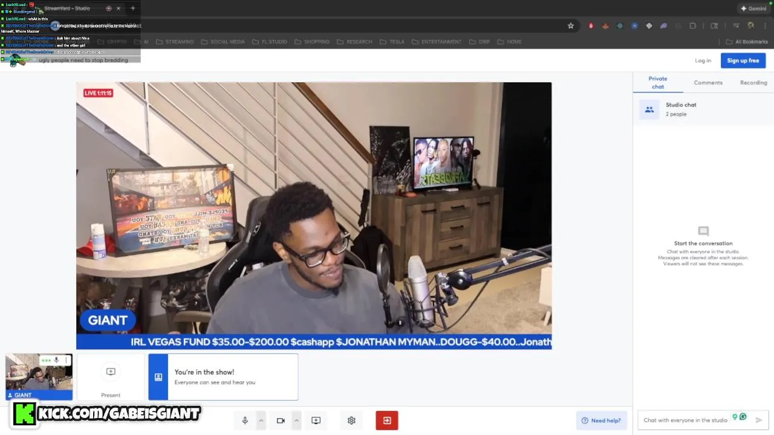
Task: Bookmark this page with the star icon
Action: click(570, 26)
